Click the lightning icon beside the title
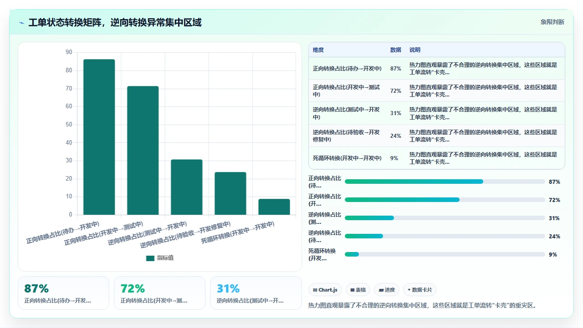Screen dimensions: 583x328 22,23
